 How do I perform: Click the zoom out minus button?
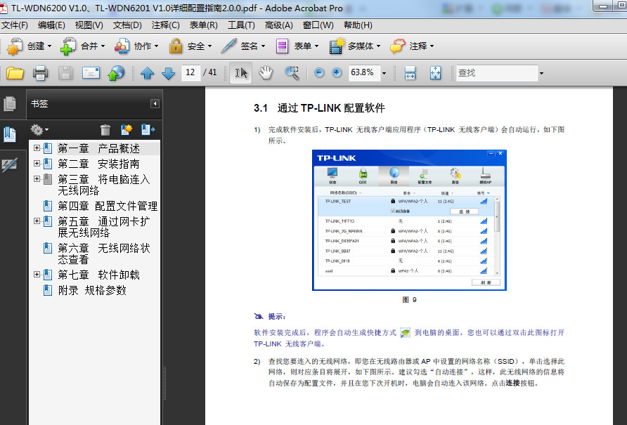coord(318,72)
